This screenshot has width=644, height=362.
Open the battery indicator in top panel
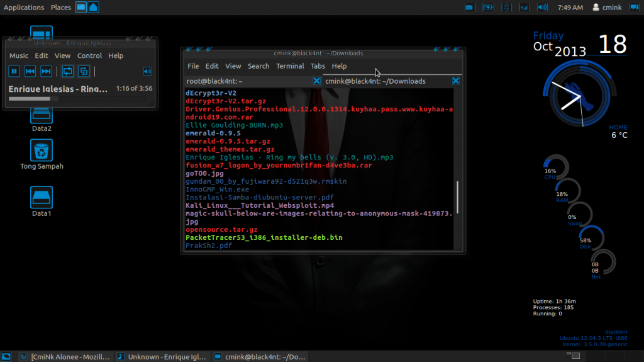[x=488, y=8]
